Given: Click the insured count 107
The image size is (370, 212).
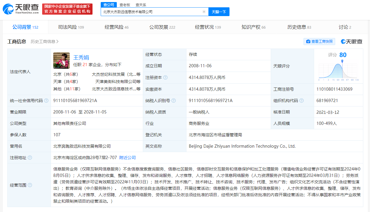Looking at the screenshot, I should (57, 135).
